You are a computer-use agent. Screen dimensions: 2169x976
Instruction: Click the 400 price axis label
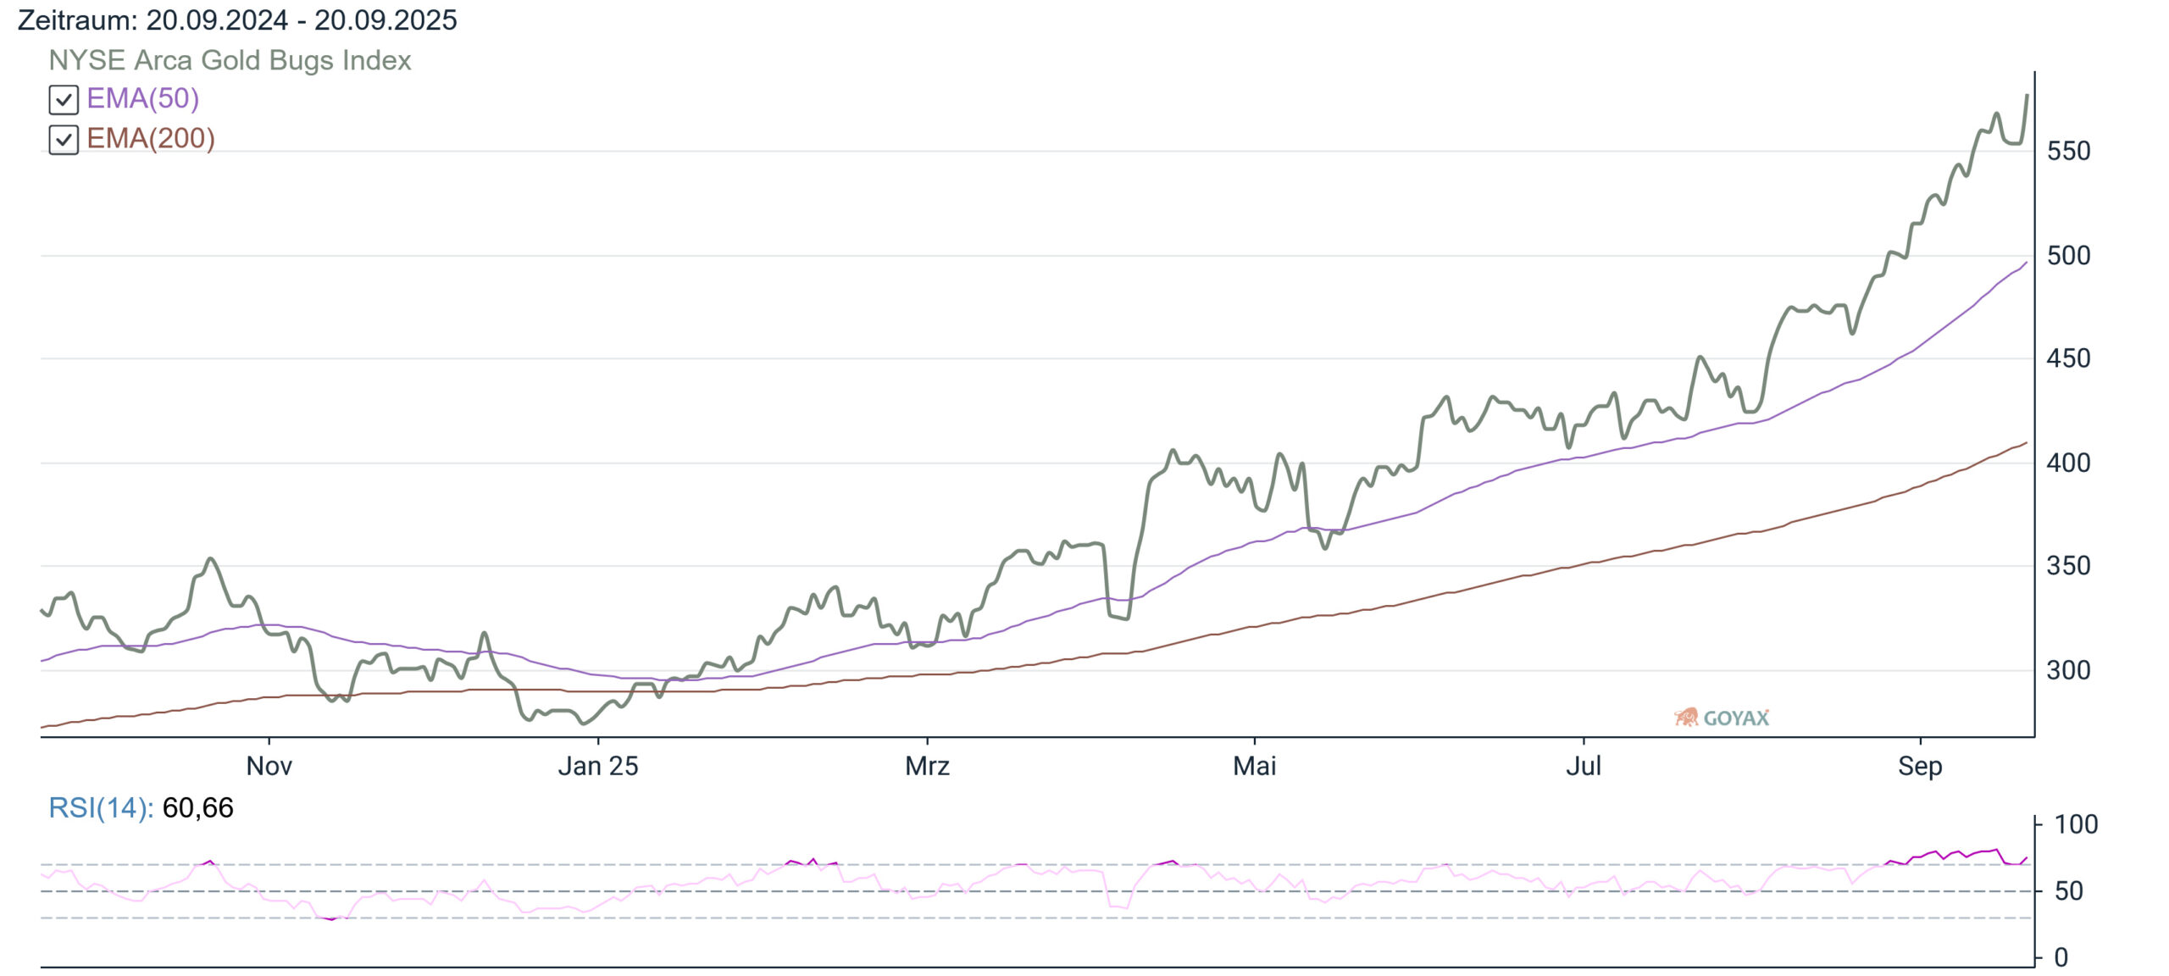(2068, 463)
